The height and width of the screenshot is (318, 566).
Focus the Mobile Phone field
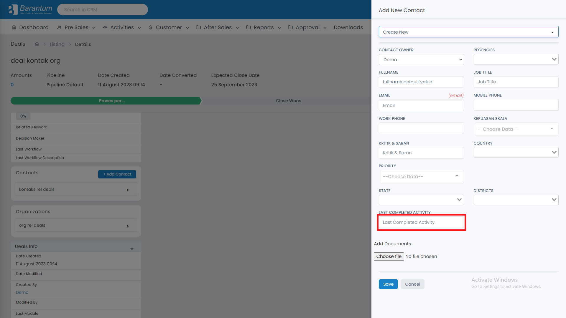coord(516,105)
